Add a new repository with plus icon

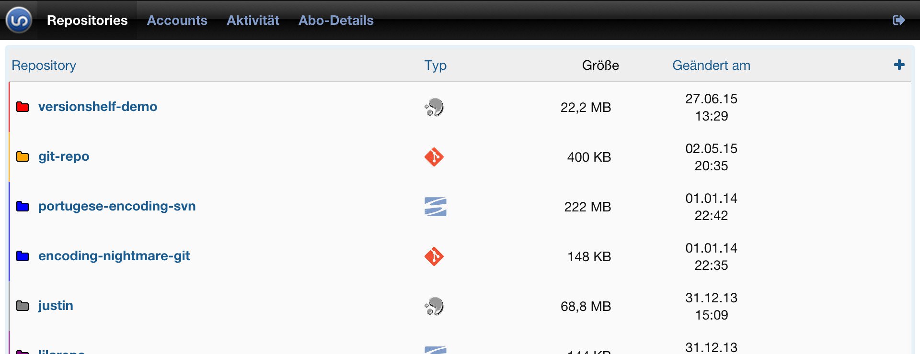[x=899, y=65]
